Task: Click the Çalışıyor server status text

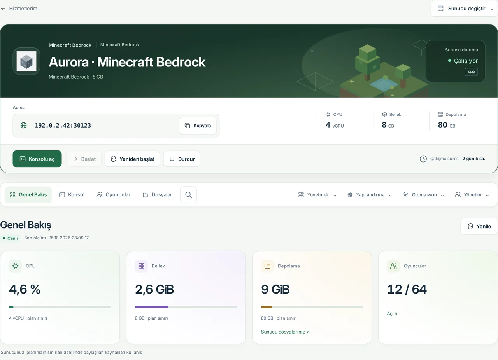Action: point(466,61)
